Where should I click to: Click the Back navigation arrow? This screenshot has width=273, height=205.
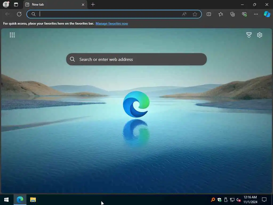[x=7, y=14]
